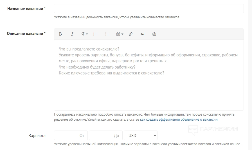
Task: Click the "Зарплата" label
Action: pos(37,136)
